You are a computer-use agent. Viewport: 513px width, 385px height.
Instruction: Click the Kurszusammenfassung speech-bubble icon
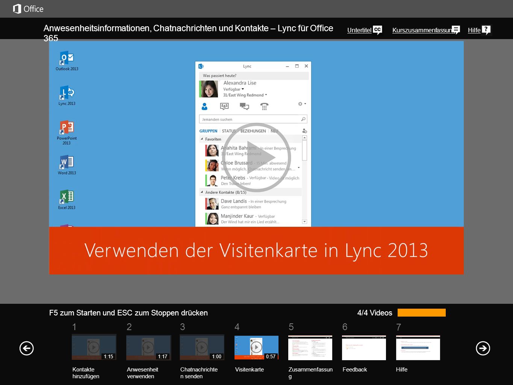(x=456, y=30)
